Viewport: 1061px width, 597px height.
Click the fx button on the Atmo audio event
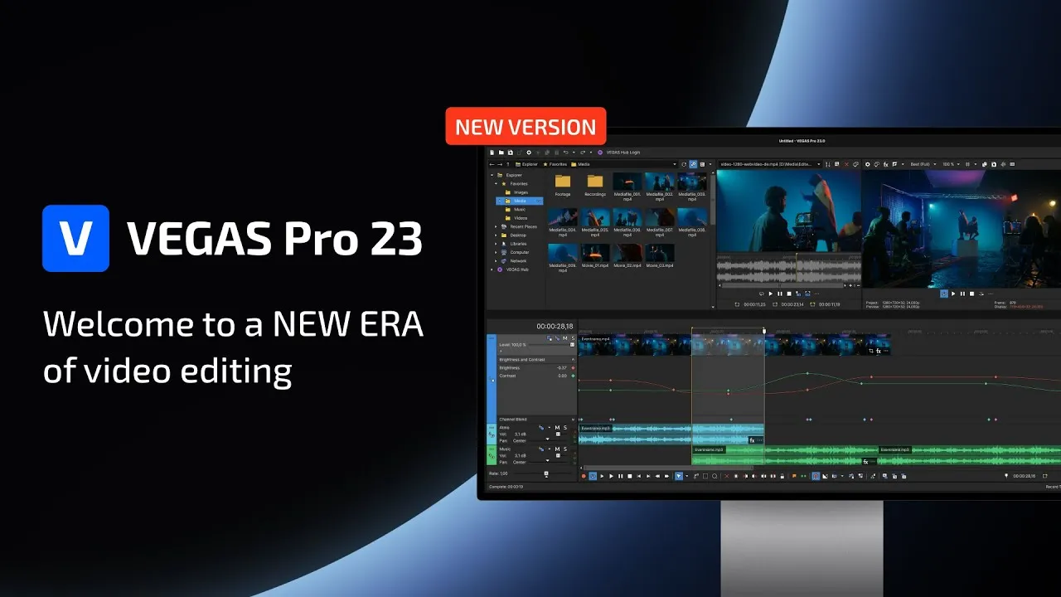pyautogui.click(x=753, y=440)
